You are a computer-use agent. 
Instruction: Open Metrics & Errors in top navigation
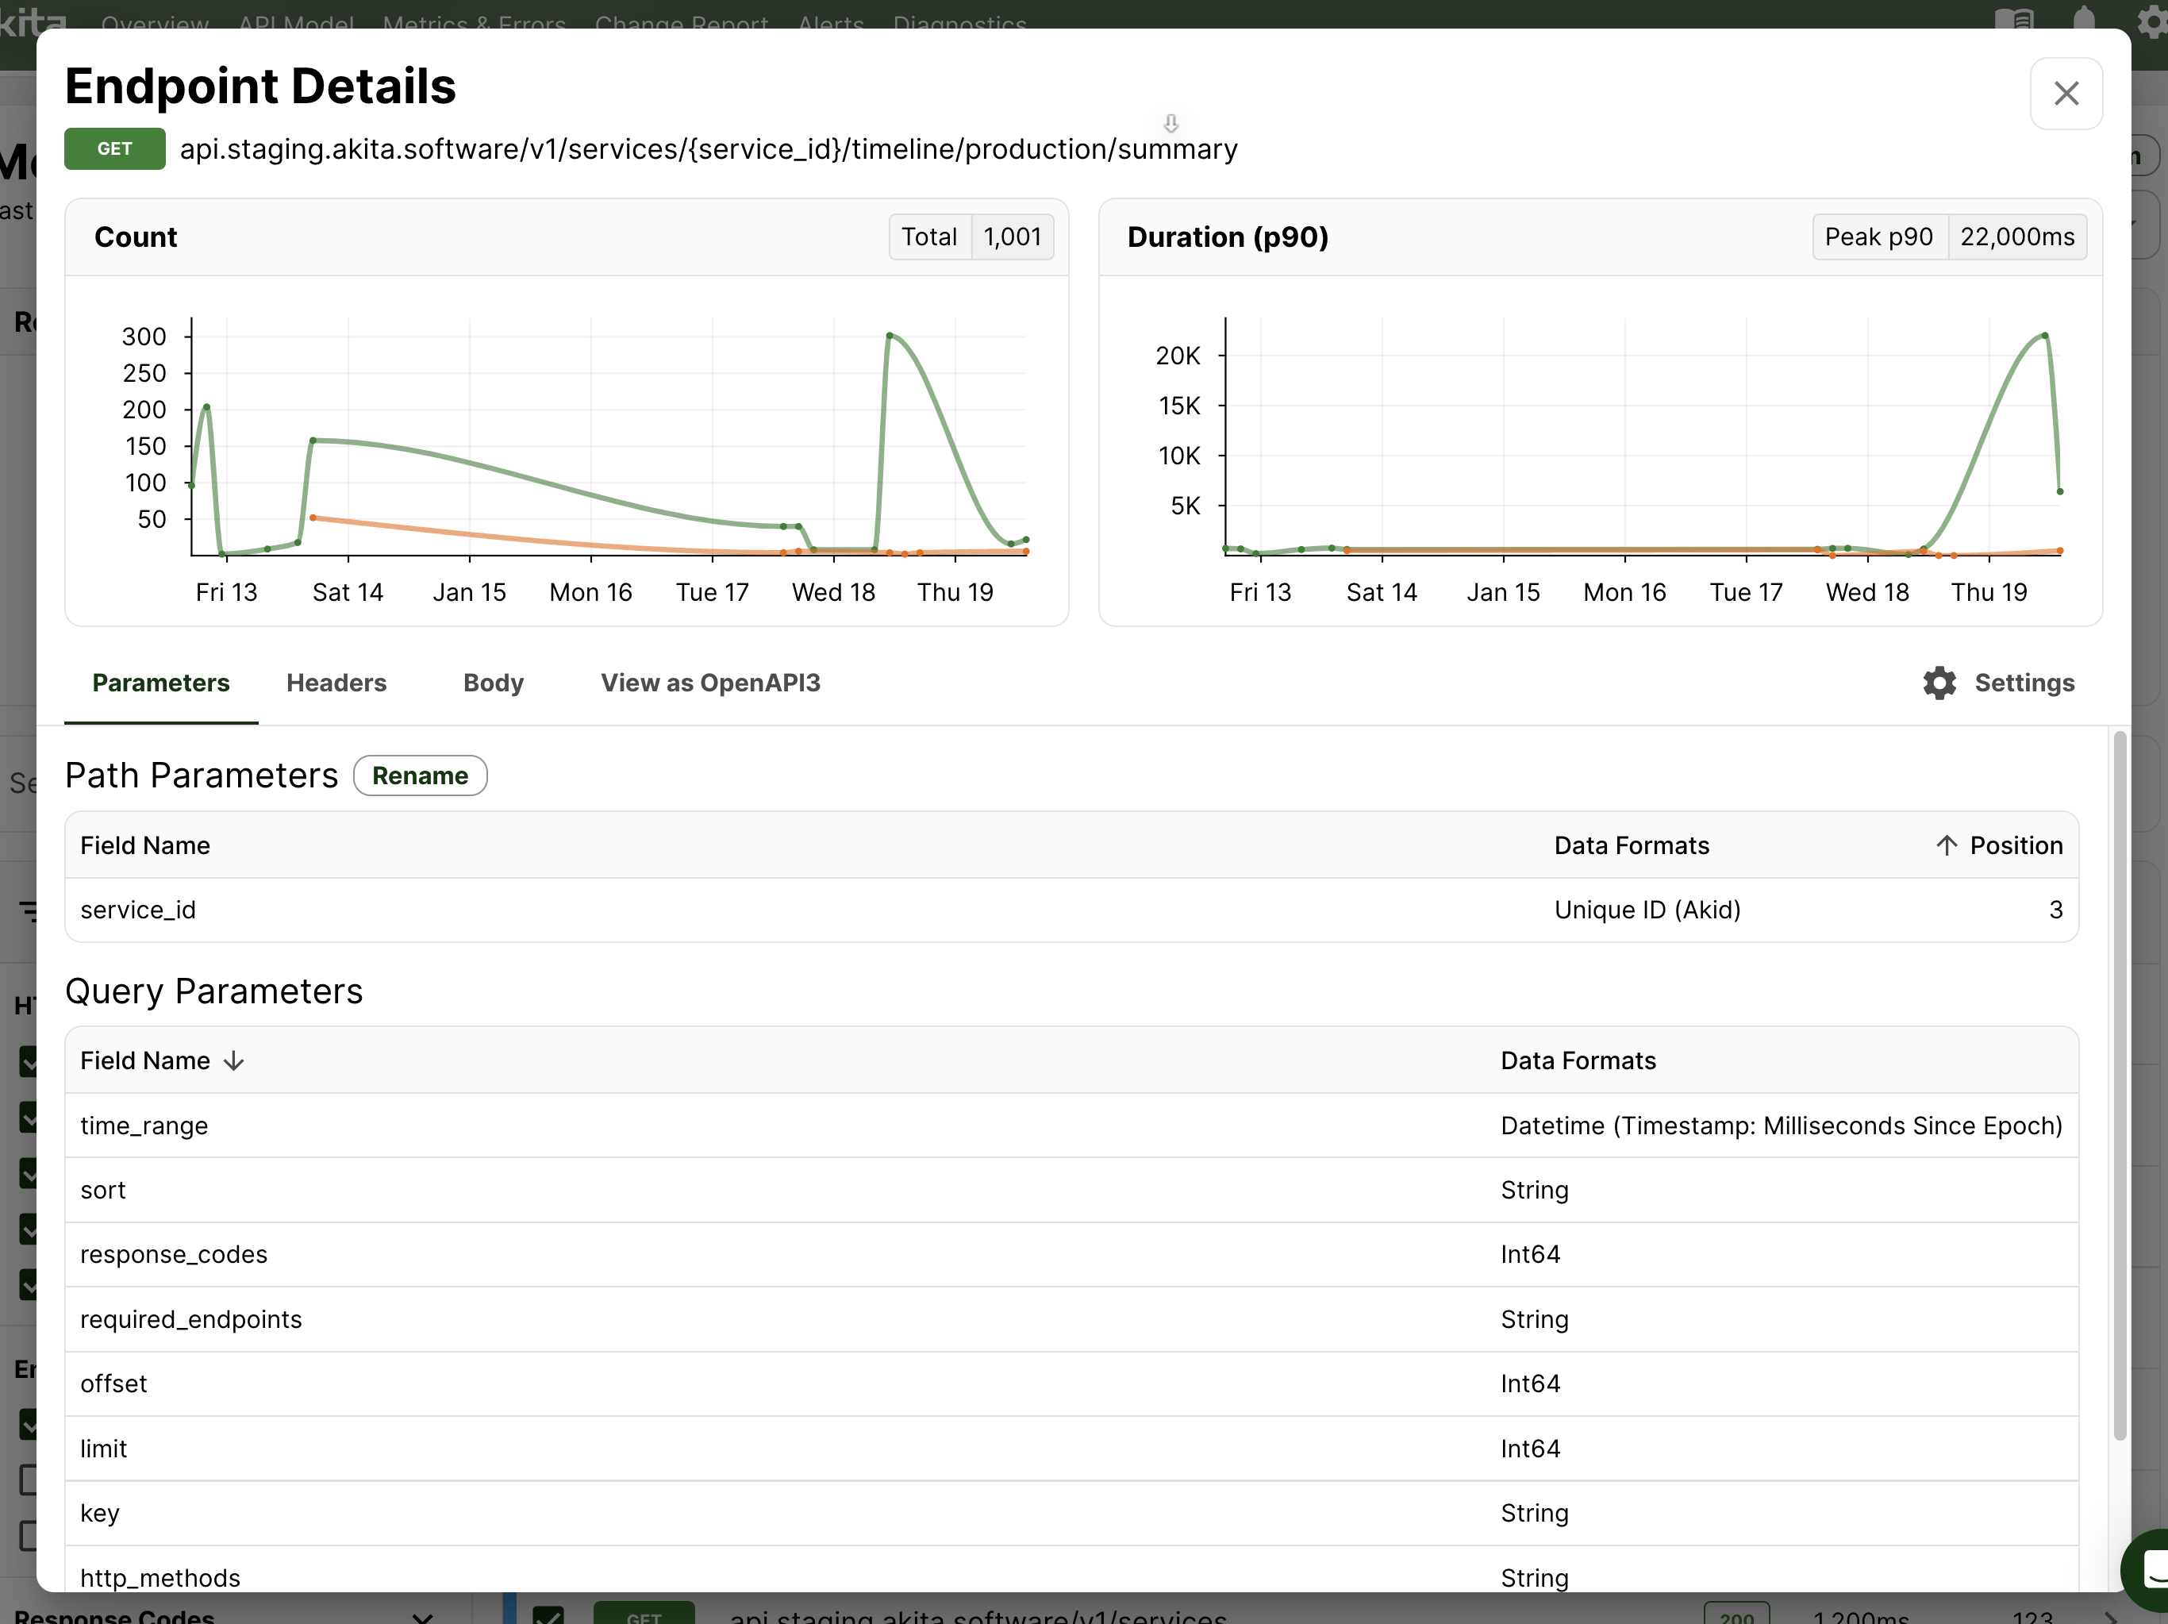pyautogui.click(x=474, y=20)
